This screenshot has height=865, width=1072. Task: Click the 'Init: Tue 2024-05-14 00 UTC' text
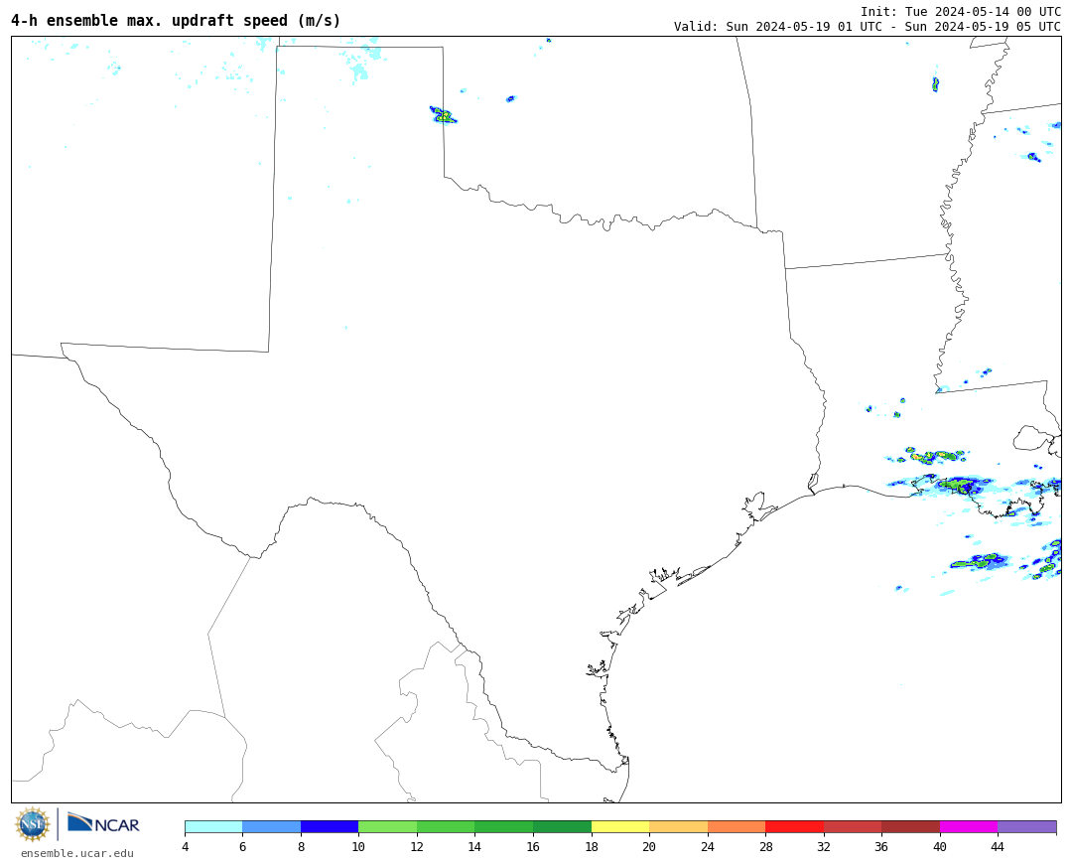click(x=961, y=12)
